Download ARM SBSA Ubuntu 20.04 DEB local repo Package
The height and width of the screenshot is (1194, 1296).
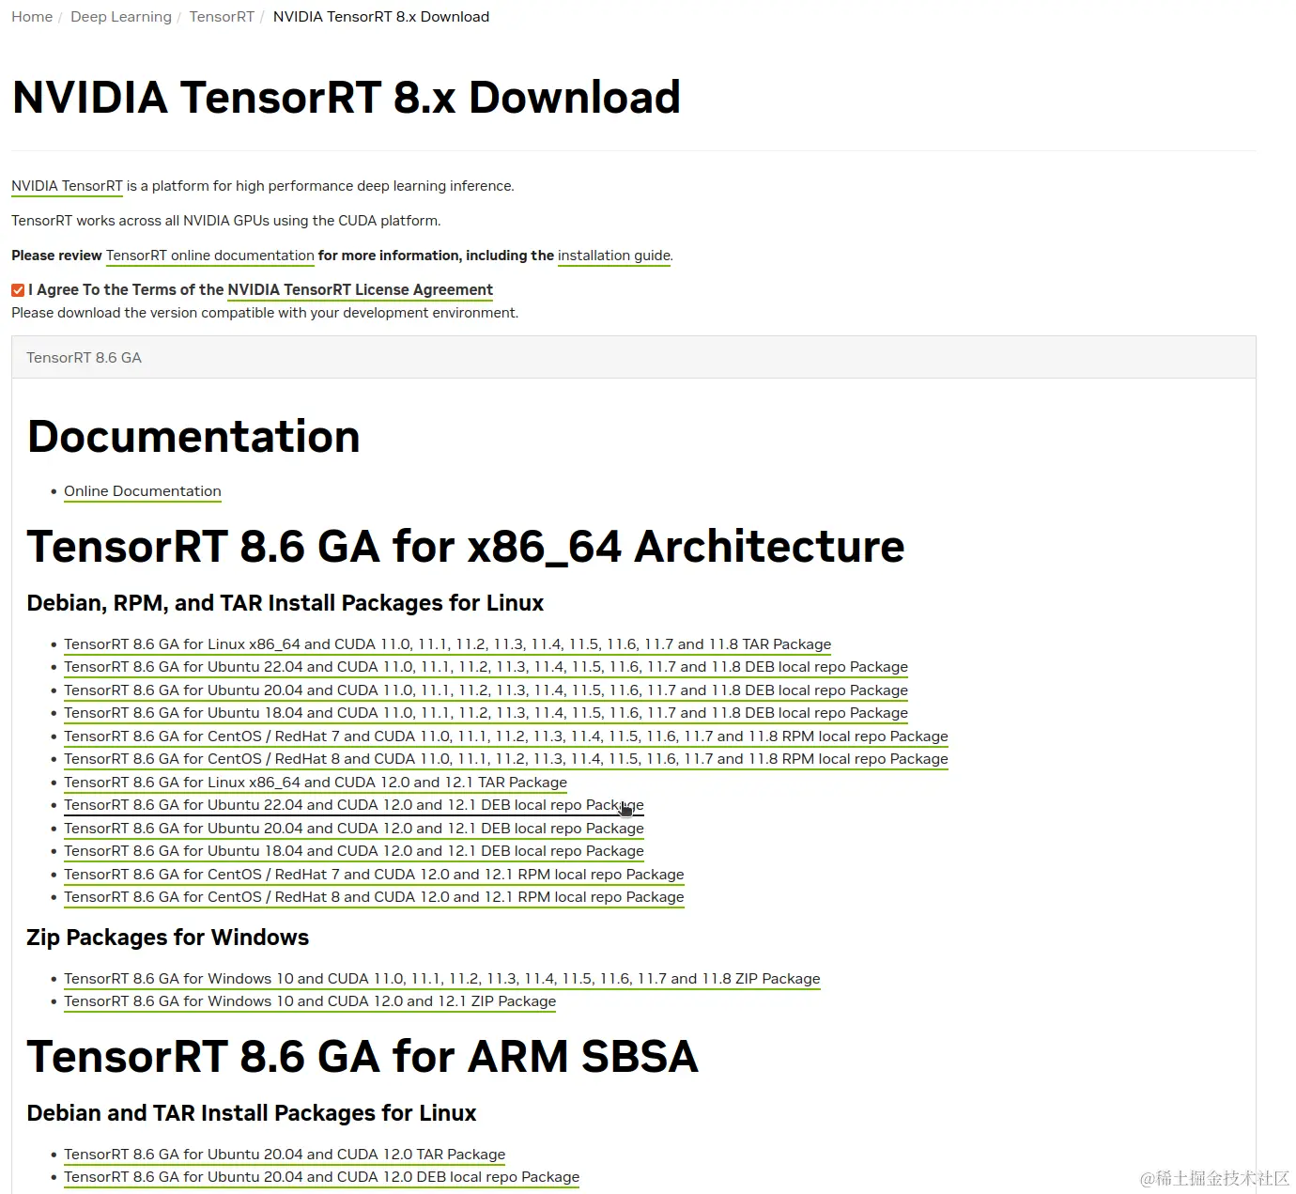321,1176
